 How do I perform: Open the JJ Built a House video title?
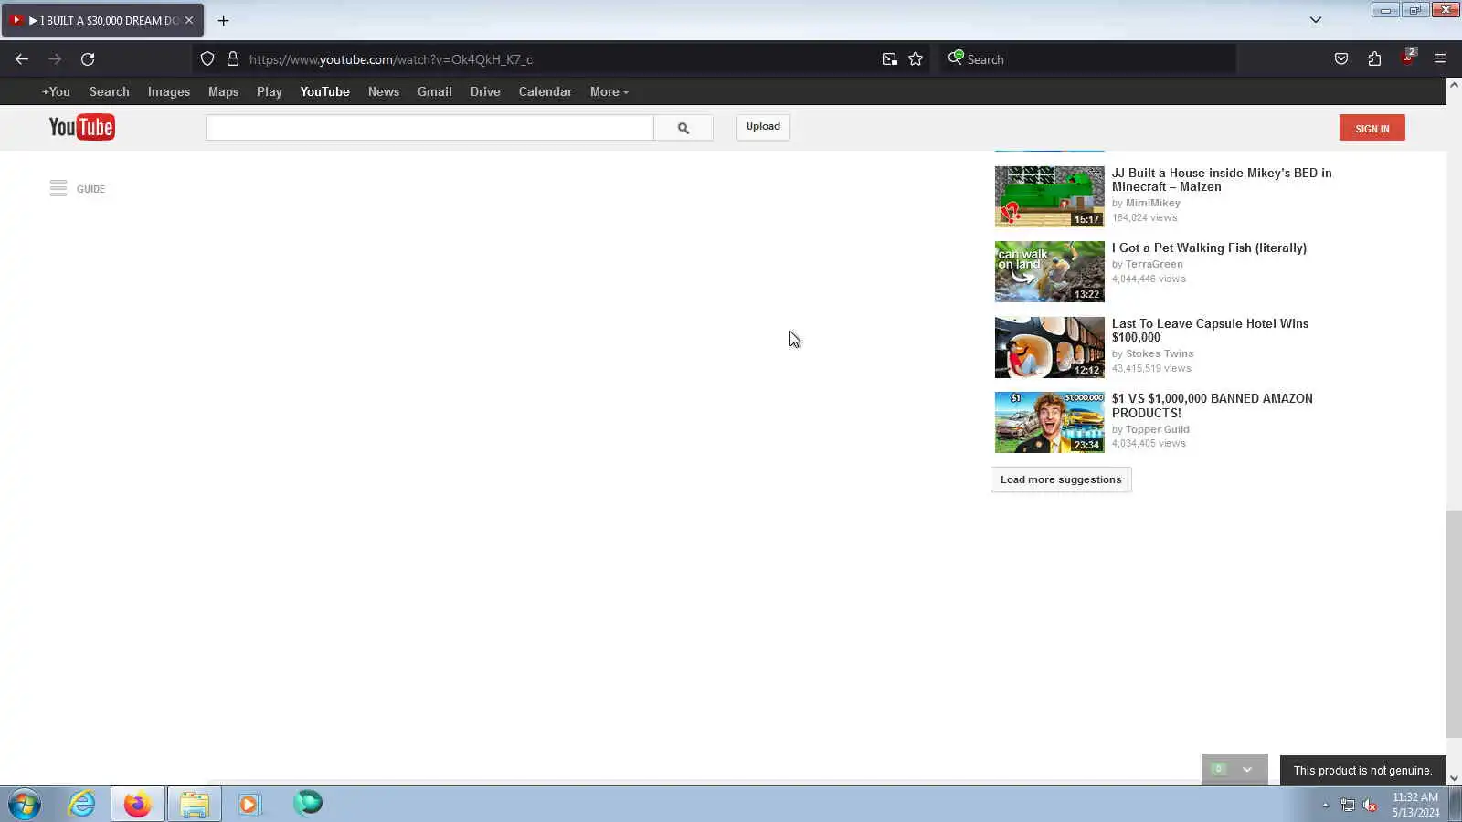tap(1222, 180)
